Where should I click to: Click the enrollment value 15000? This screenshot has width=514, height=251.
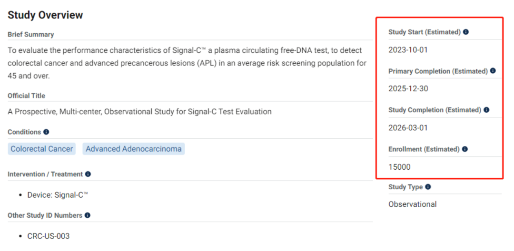click(x=399, y=167)
